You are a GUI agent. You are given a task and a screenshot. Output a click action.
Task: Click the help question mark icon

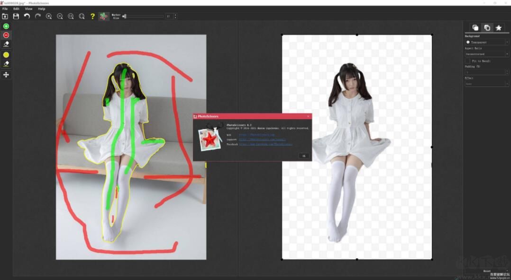pos(92,16)
